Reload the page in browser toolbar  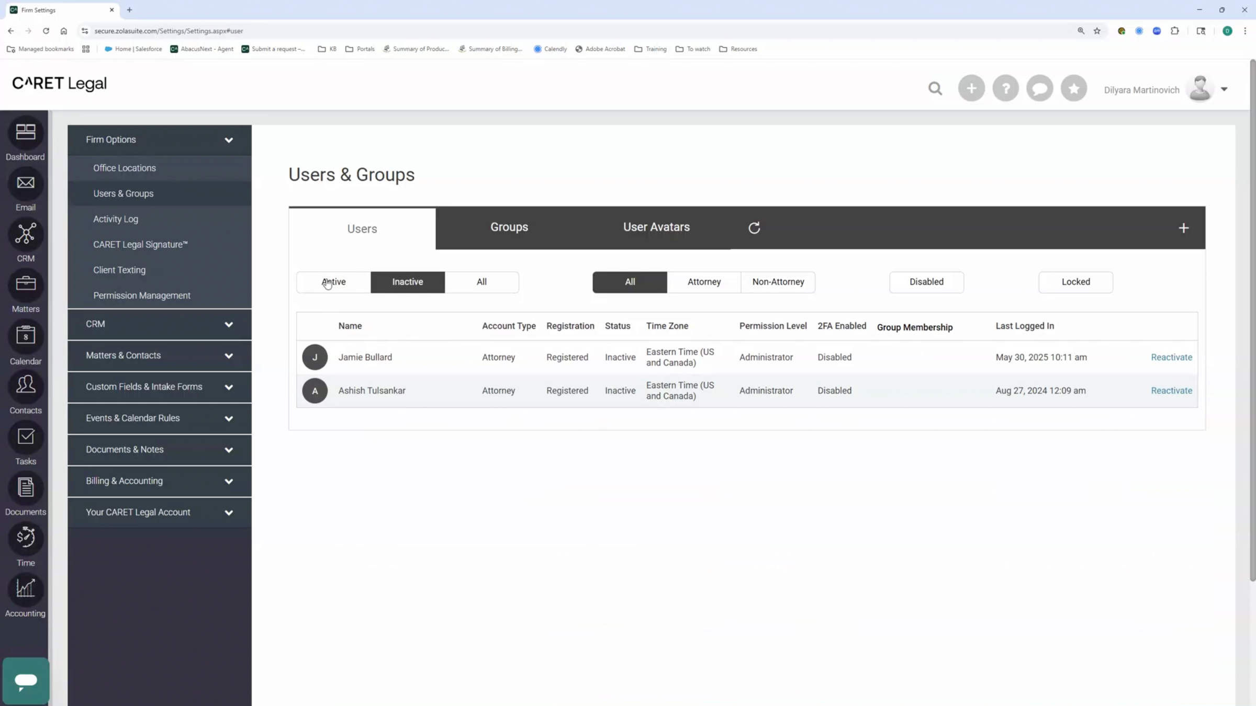46,31
